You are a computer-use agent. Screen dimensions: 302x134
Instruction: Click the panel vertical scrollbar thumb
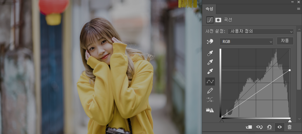299,60
